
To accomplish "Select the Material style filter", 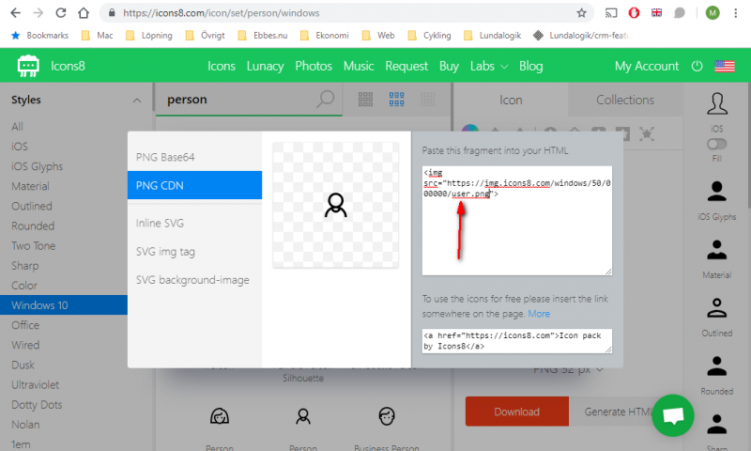I will tap(30, 186).
